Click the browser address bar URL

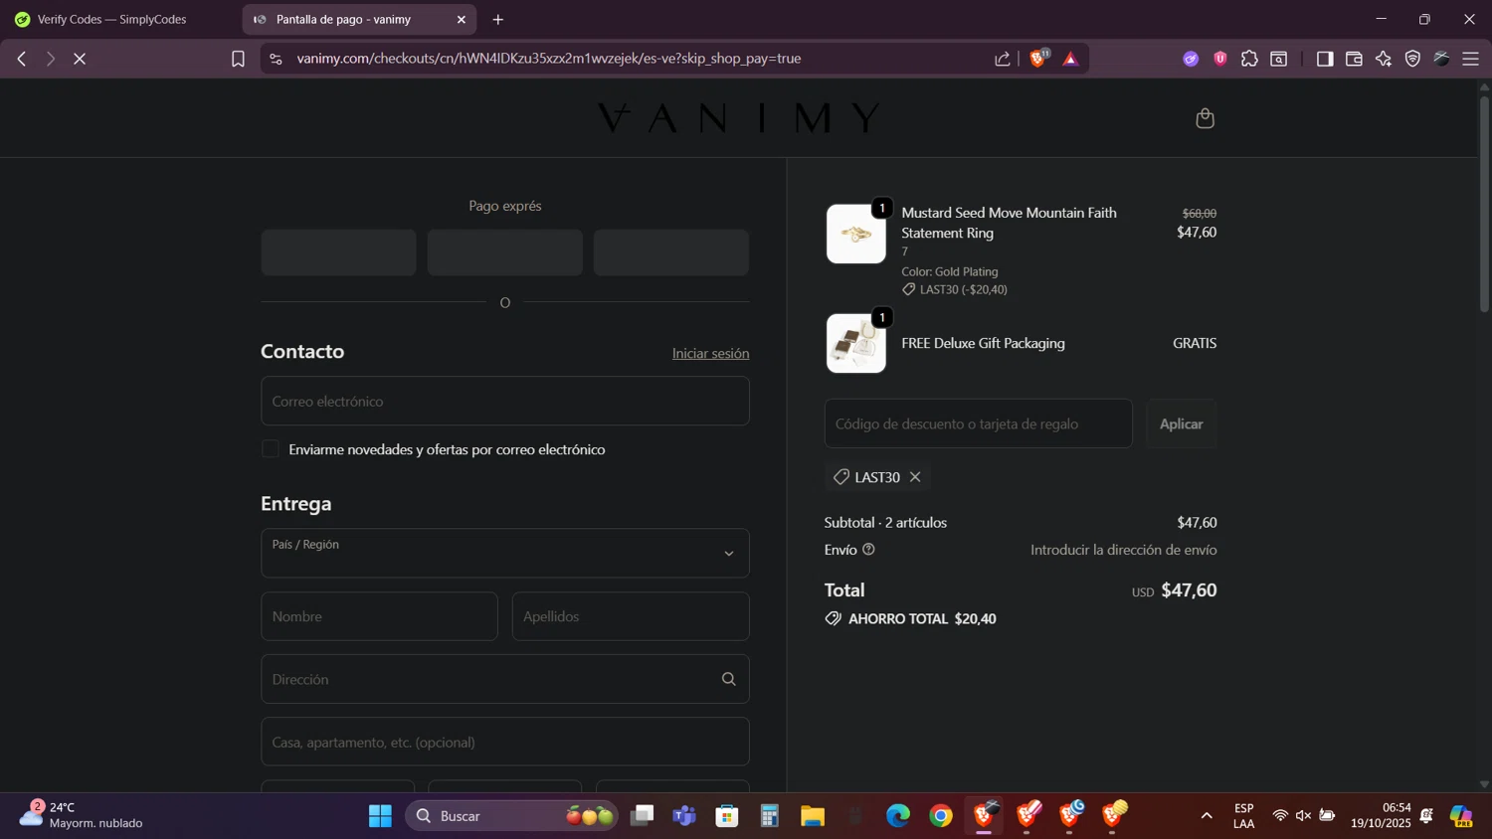coord(548,59)
